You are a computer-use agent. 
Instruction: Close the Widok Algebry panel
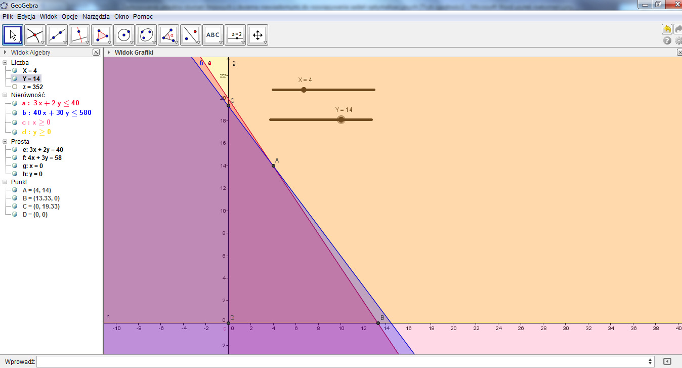(96, 52)
